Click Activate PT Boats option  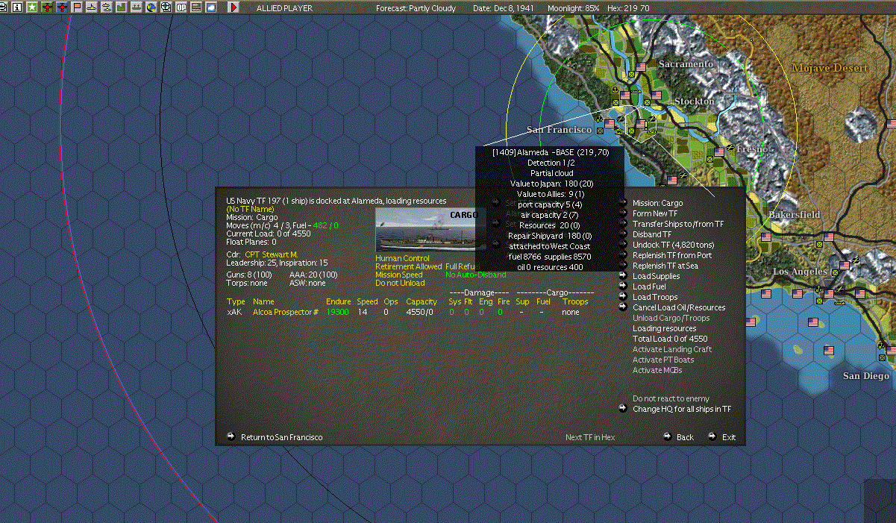click(x=663, y=360)
